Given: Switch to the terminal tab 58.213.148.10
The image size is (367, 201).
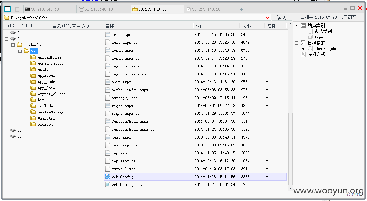Looking at the screenshot, I should pos(50,9).
